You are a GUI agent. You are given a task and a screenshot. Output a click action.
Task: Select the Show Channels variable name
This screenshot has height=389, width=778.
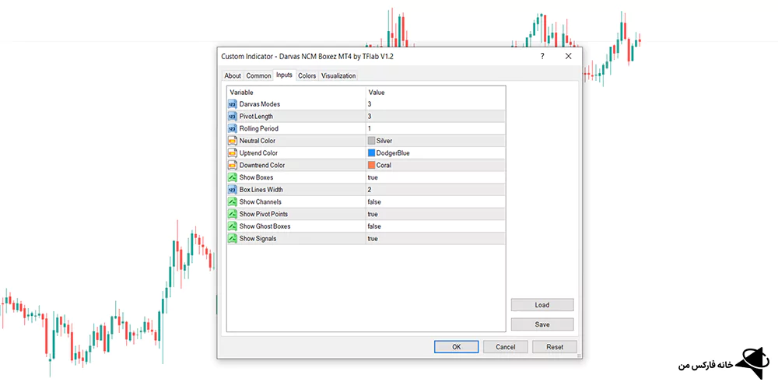coord(260,202)
